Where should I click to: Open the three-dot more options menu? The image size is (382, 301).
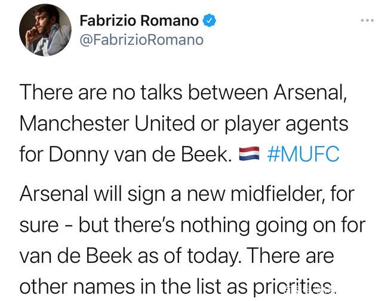click(366, 21)
